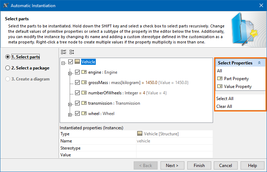Collapse the Select Properties panel chevron
This screenshot has height=172, width=267.
pyautogui.click(x=259, y=63)
